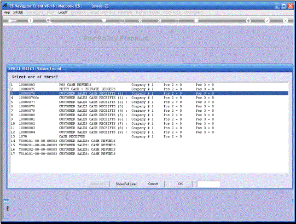Open the Logoff menu
Screen dimensions: 296x224
(x=63, y=12)
